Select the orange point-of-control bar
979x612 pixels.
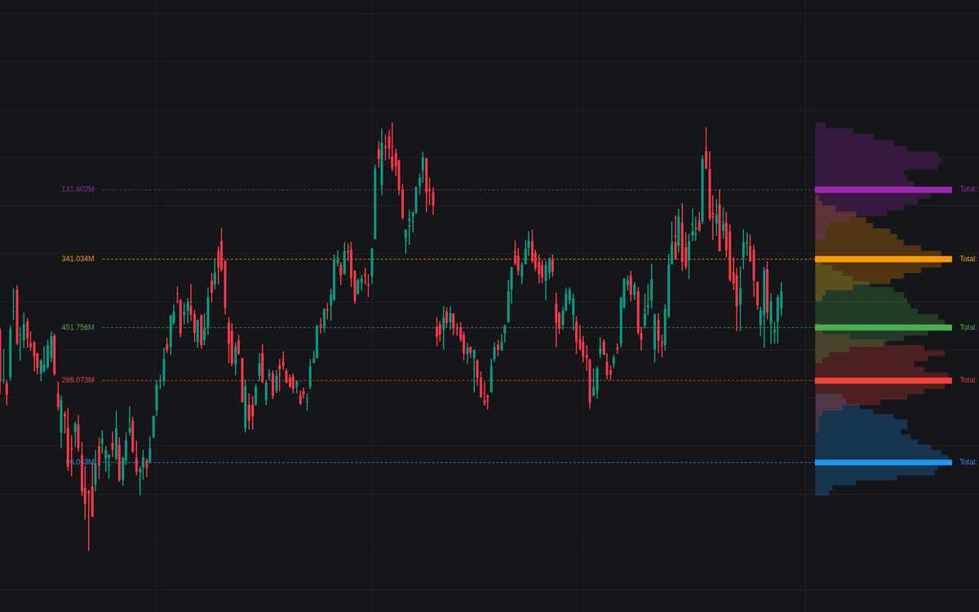884,259
